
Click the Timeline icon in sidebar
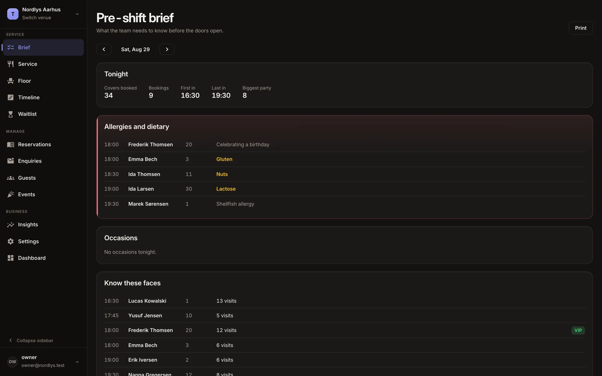pyautogui.click(x=11, y=97)
